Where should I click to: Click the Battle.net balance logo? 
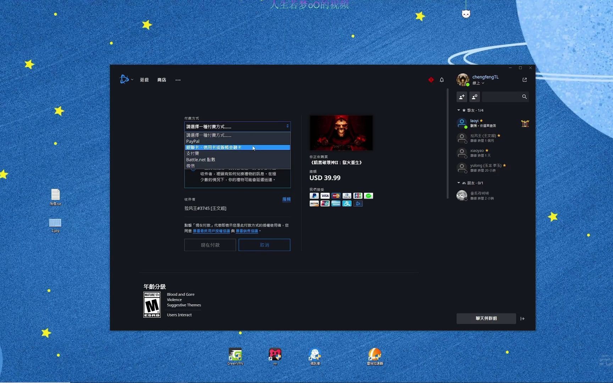tap(358, 204)
